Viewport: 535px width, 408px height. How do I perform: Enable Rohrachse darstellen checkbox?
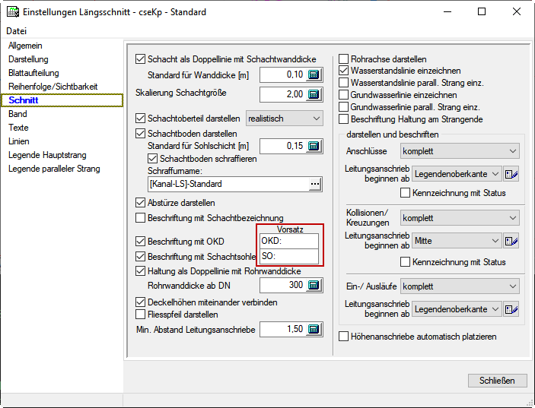tap(344, 59)
